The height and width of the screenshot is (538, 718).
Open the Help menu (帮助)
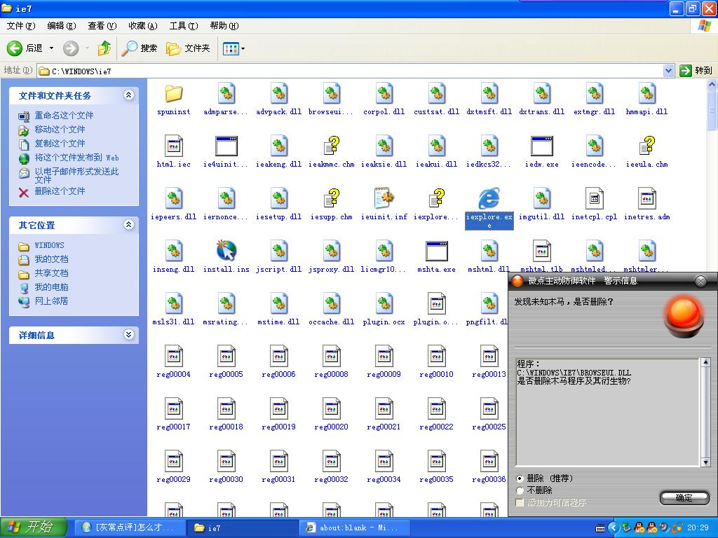coord(224,26)
